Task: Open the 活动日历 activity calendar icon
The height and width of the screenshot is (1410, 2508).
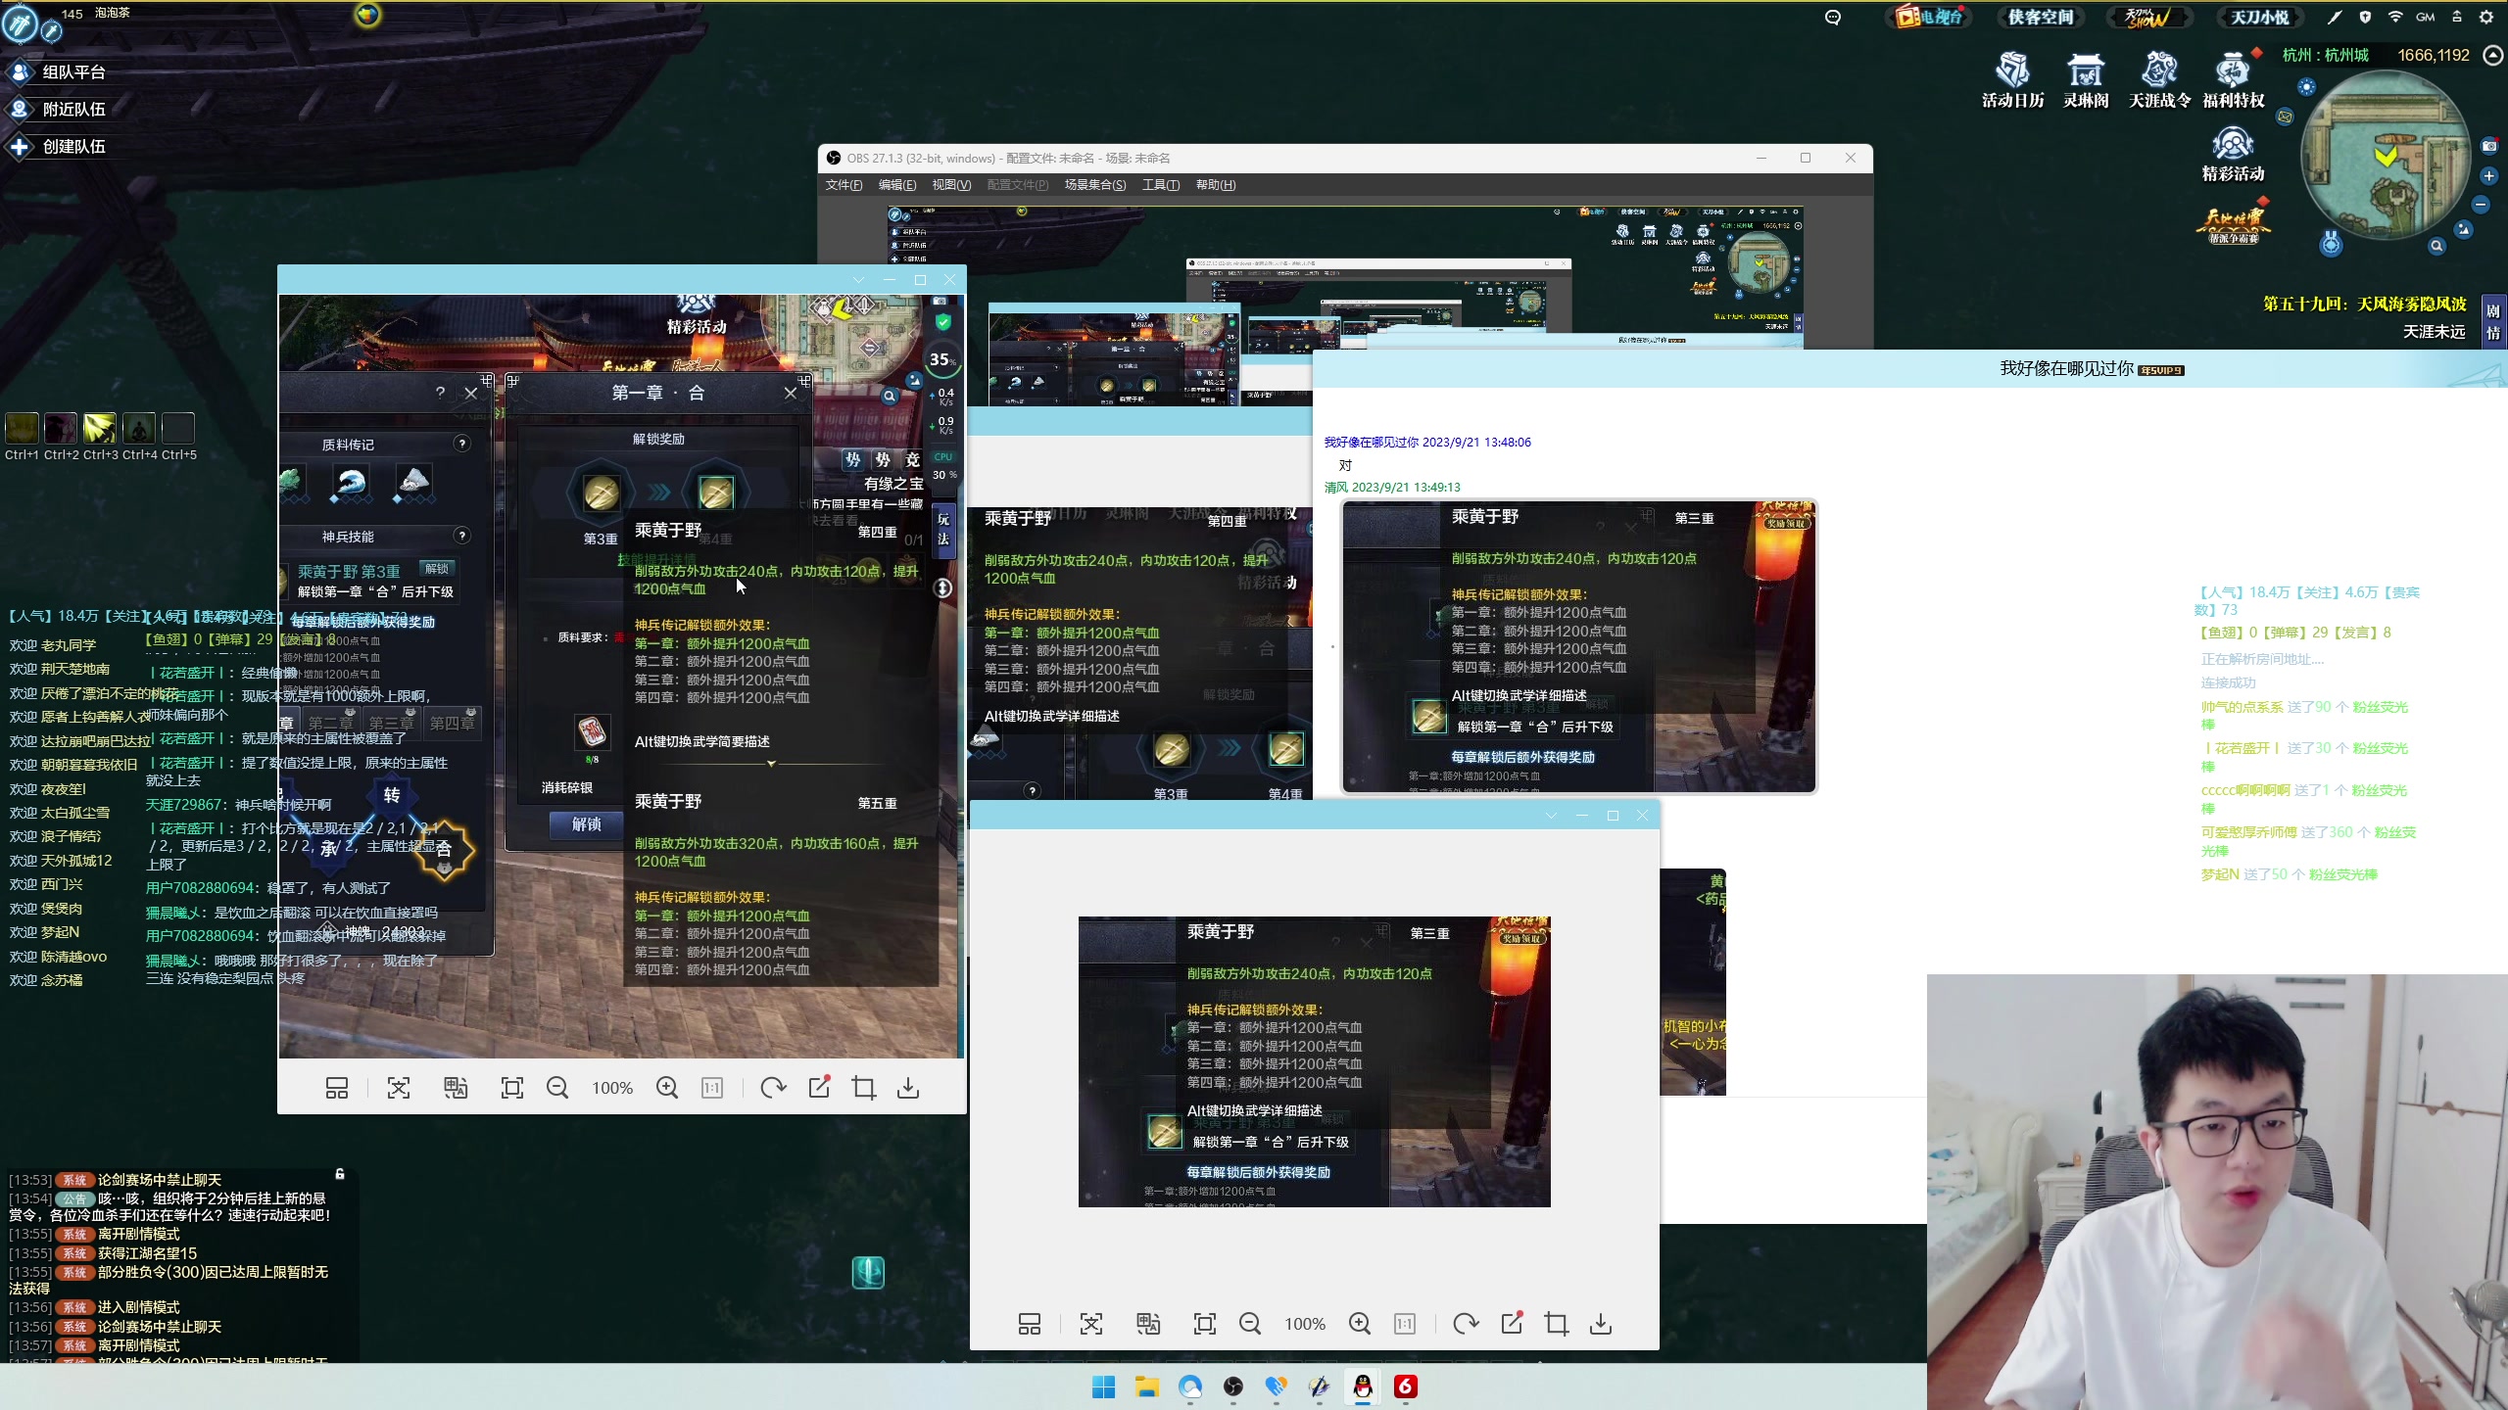Action: coord(2012,80)
